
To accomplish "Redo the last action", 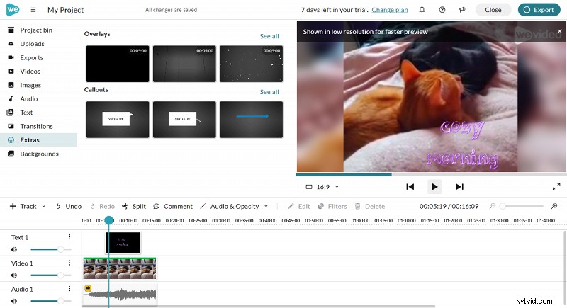I will click(x=102, y=206).
